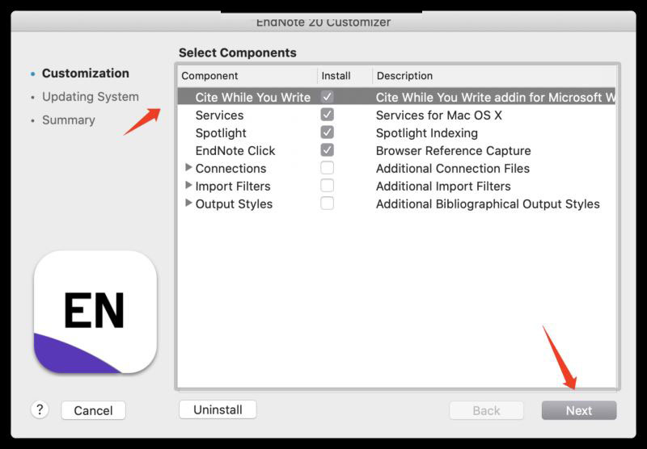
Task: Select the Import Filters component label
Action: click(x=233, y=187)
